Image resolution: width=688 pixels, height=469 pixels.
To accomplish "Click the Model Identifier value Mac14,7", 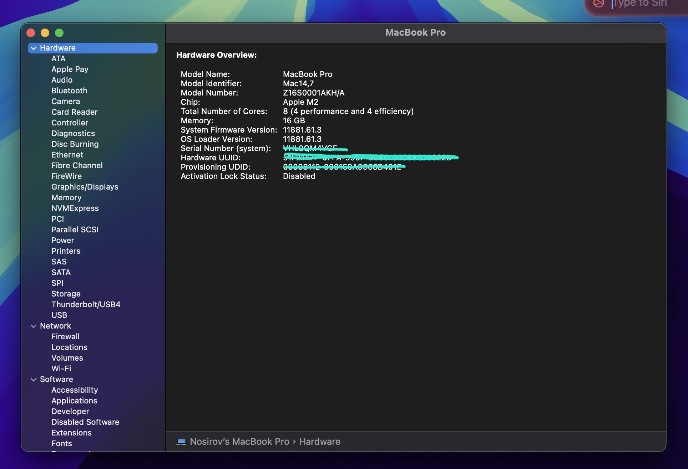I will tap(298, 84).
